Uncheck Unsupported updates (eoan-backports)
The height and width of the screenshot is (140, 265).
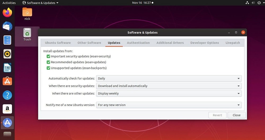[x=48, y=68]
